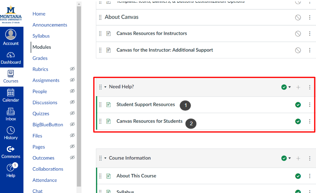The height and width of the screenshot is (193, 316).
Task: Open Canvas Resources for Instructors page
Action: point(152,33)
